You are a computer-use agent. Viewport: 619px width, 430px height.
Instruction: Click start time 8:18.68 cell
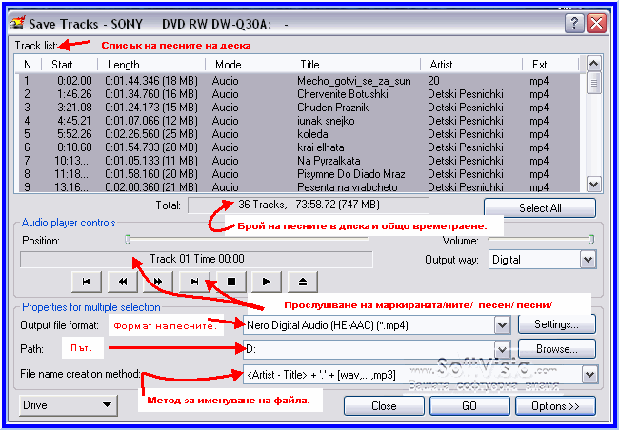74,147
